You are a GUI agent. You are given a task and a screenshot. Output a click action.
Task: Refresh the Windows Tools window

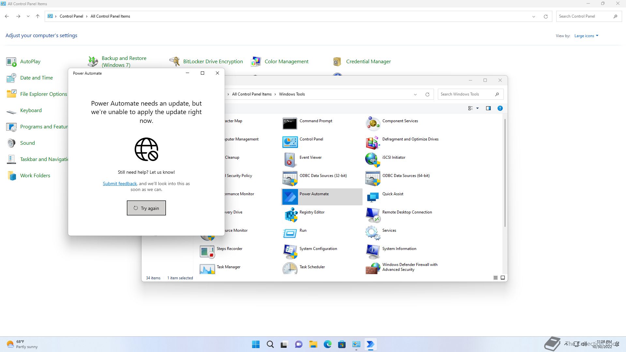pyautogui.click(x=427, y=95)
